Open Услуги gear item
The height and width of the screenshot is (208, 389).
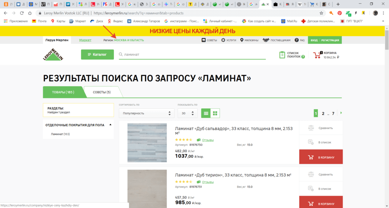tap(228, 40)
